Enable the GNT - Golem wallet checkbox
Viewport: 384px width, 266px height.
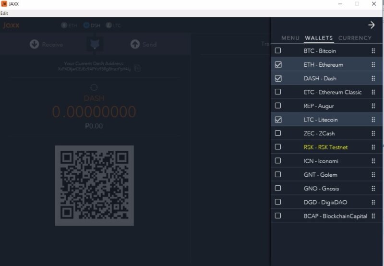point(278,175)
